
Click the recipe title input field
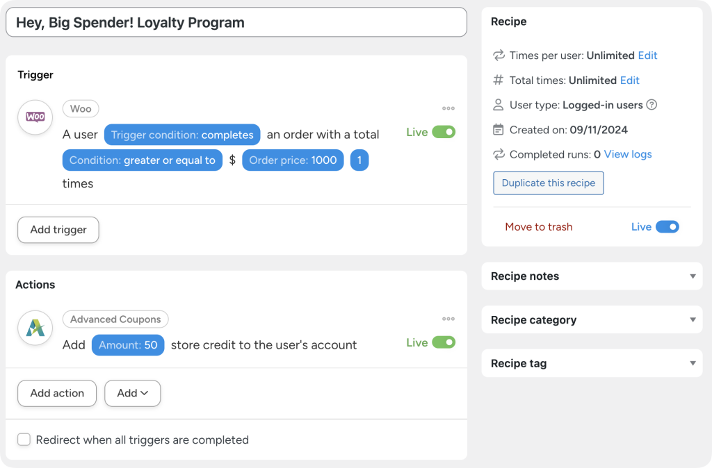(x=236, y=22)
